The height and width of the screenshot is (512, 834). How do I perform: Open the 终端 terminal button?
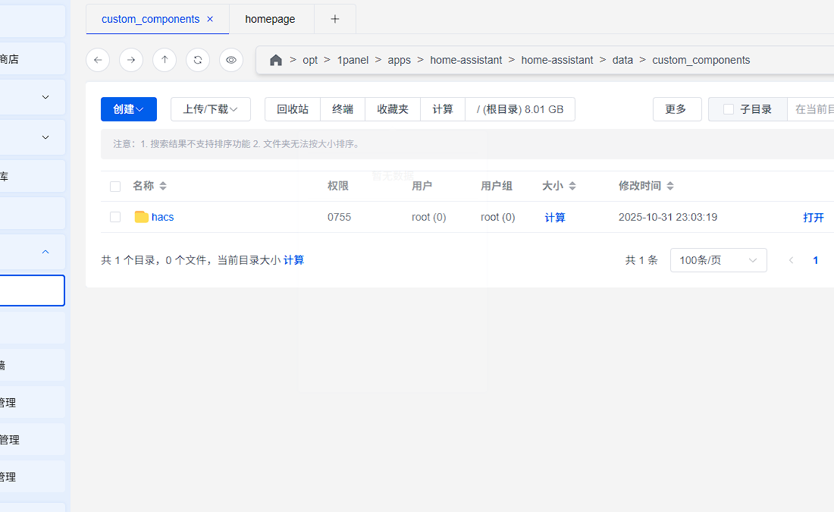click(x=343, y=109)
